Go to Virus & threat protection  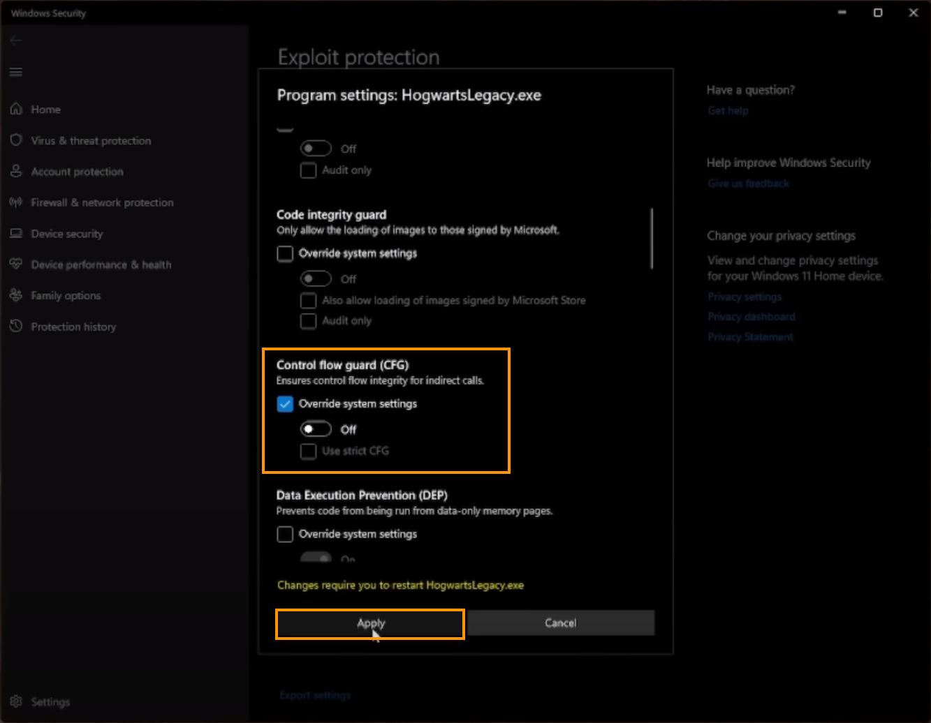pos(91,140)
